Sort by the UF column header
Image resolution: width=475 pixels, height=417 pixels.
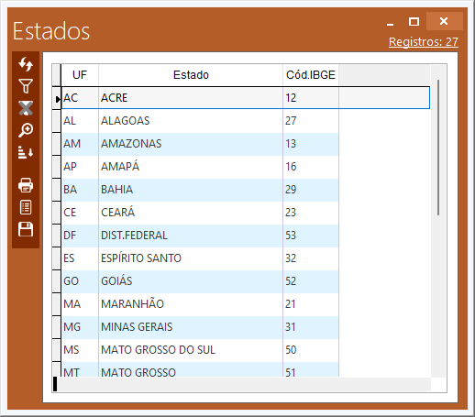point(80,75)
